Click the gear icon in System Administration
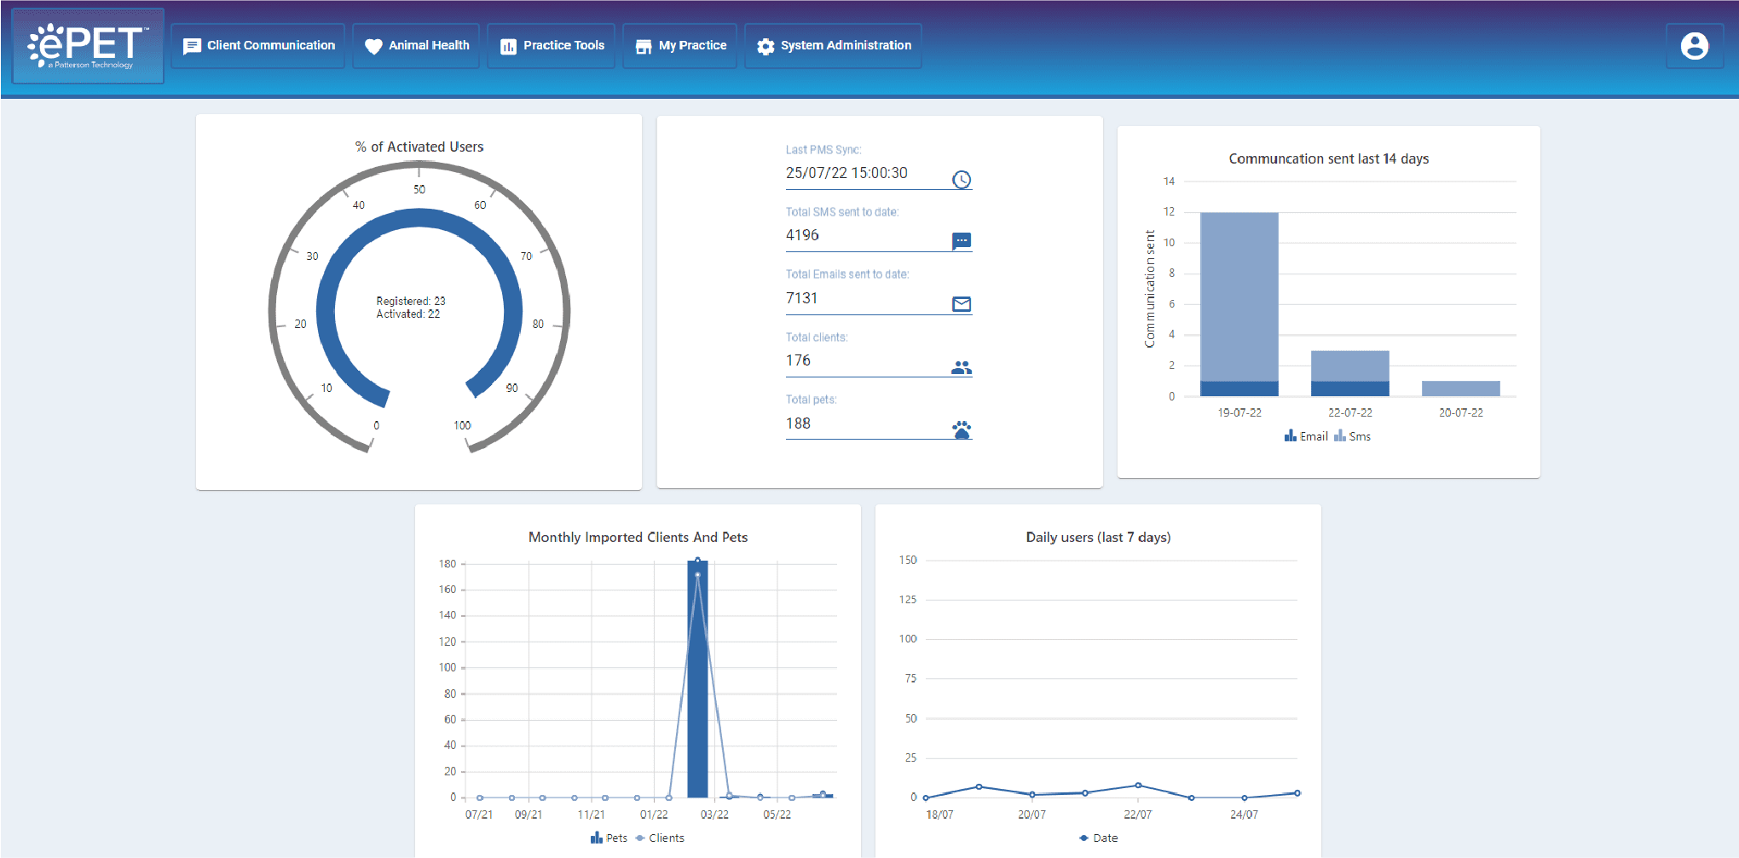This screenshot has height=858, width=1739. point(766,46)
